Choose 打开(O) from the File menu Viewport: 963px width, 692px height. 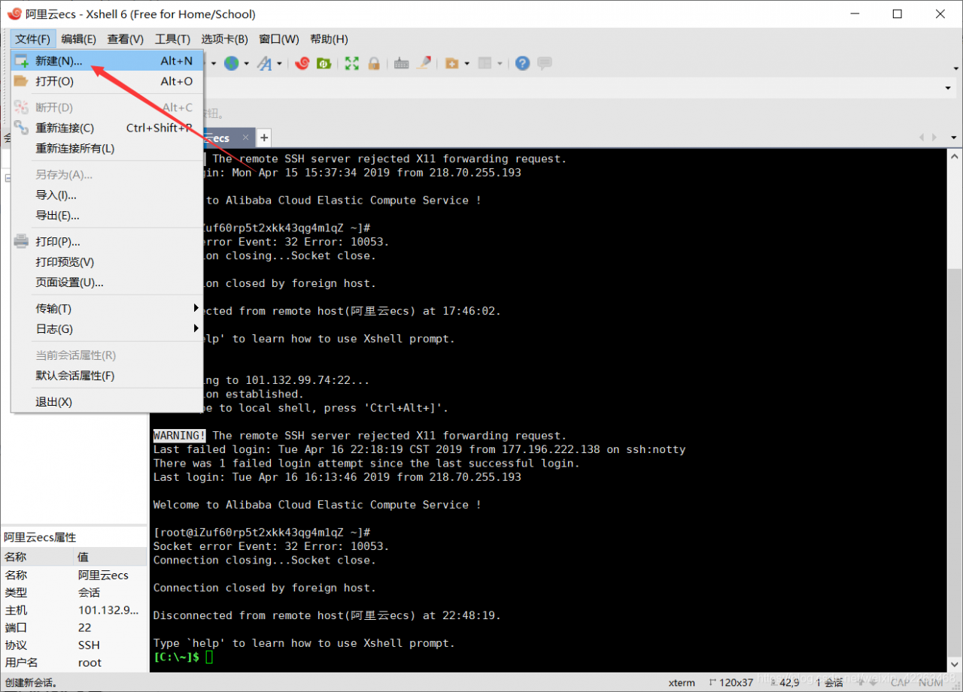107,81
